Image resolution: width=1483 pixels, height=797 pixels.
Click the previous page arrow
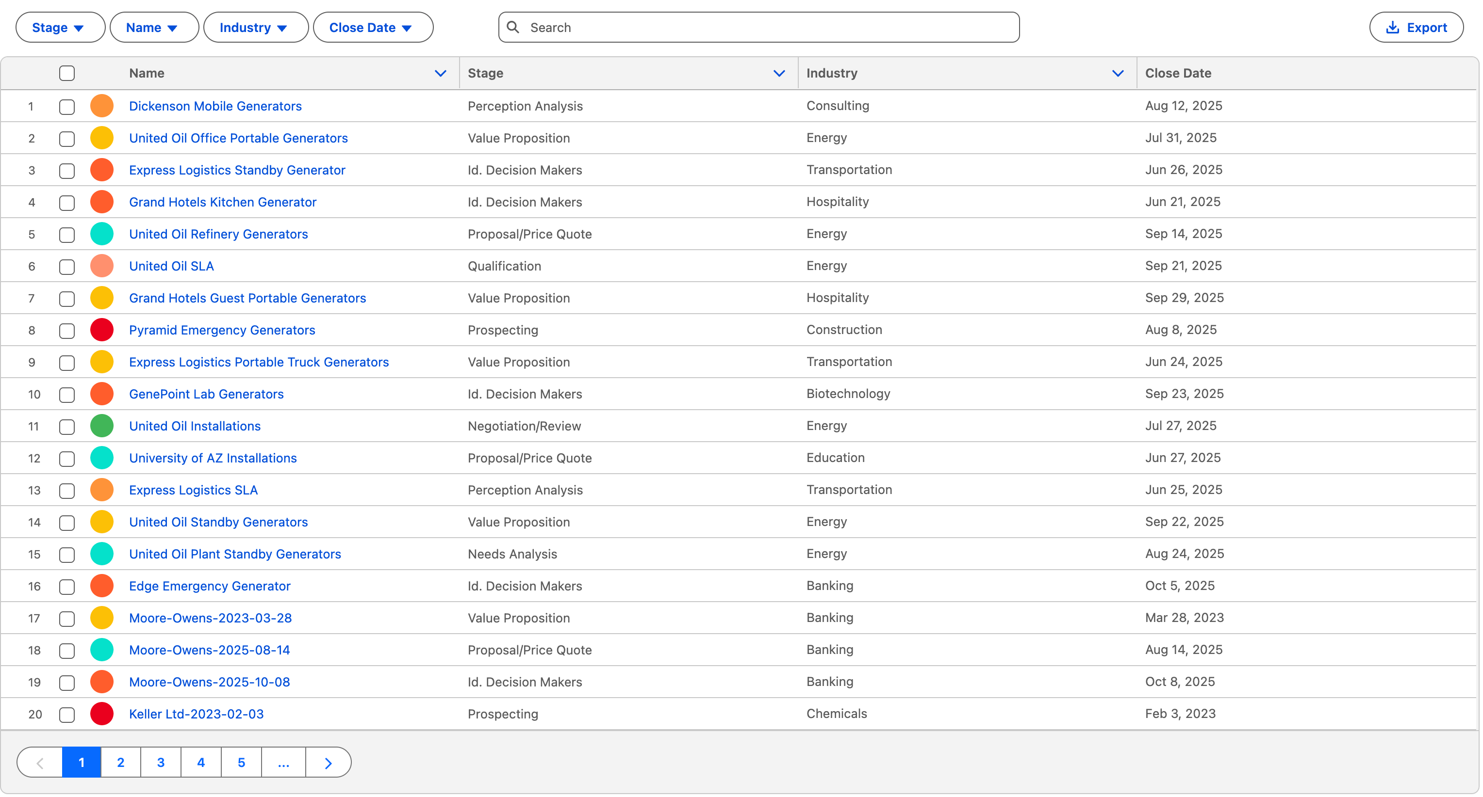coord(40,763)
